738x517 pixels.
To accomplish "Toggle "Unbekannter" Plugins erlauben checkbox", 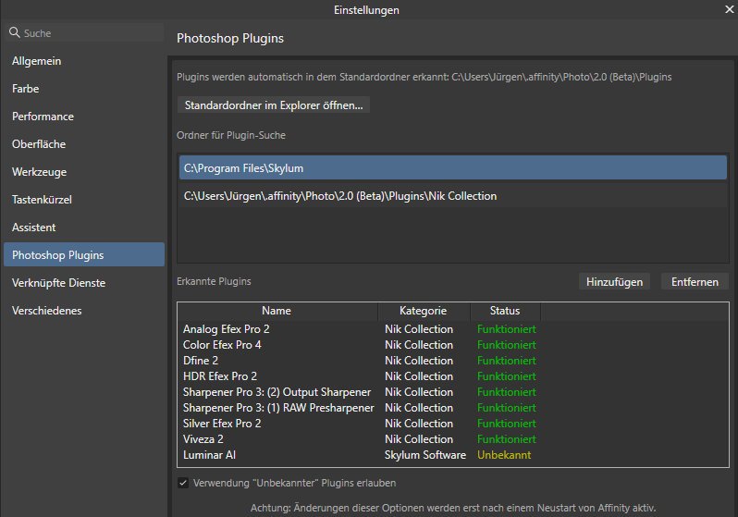I will 181,483.
